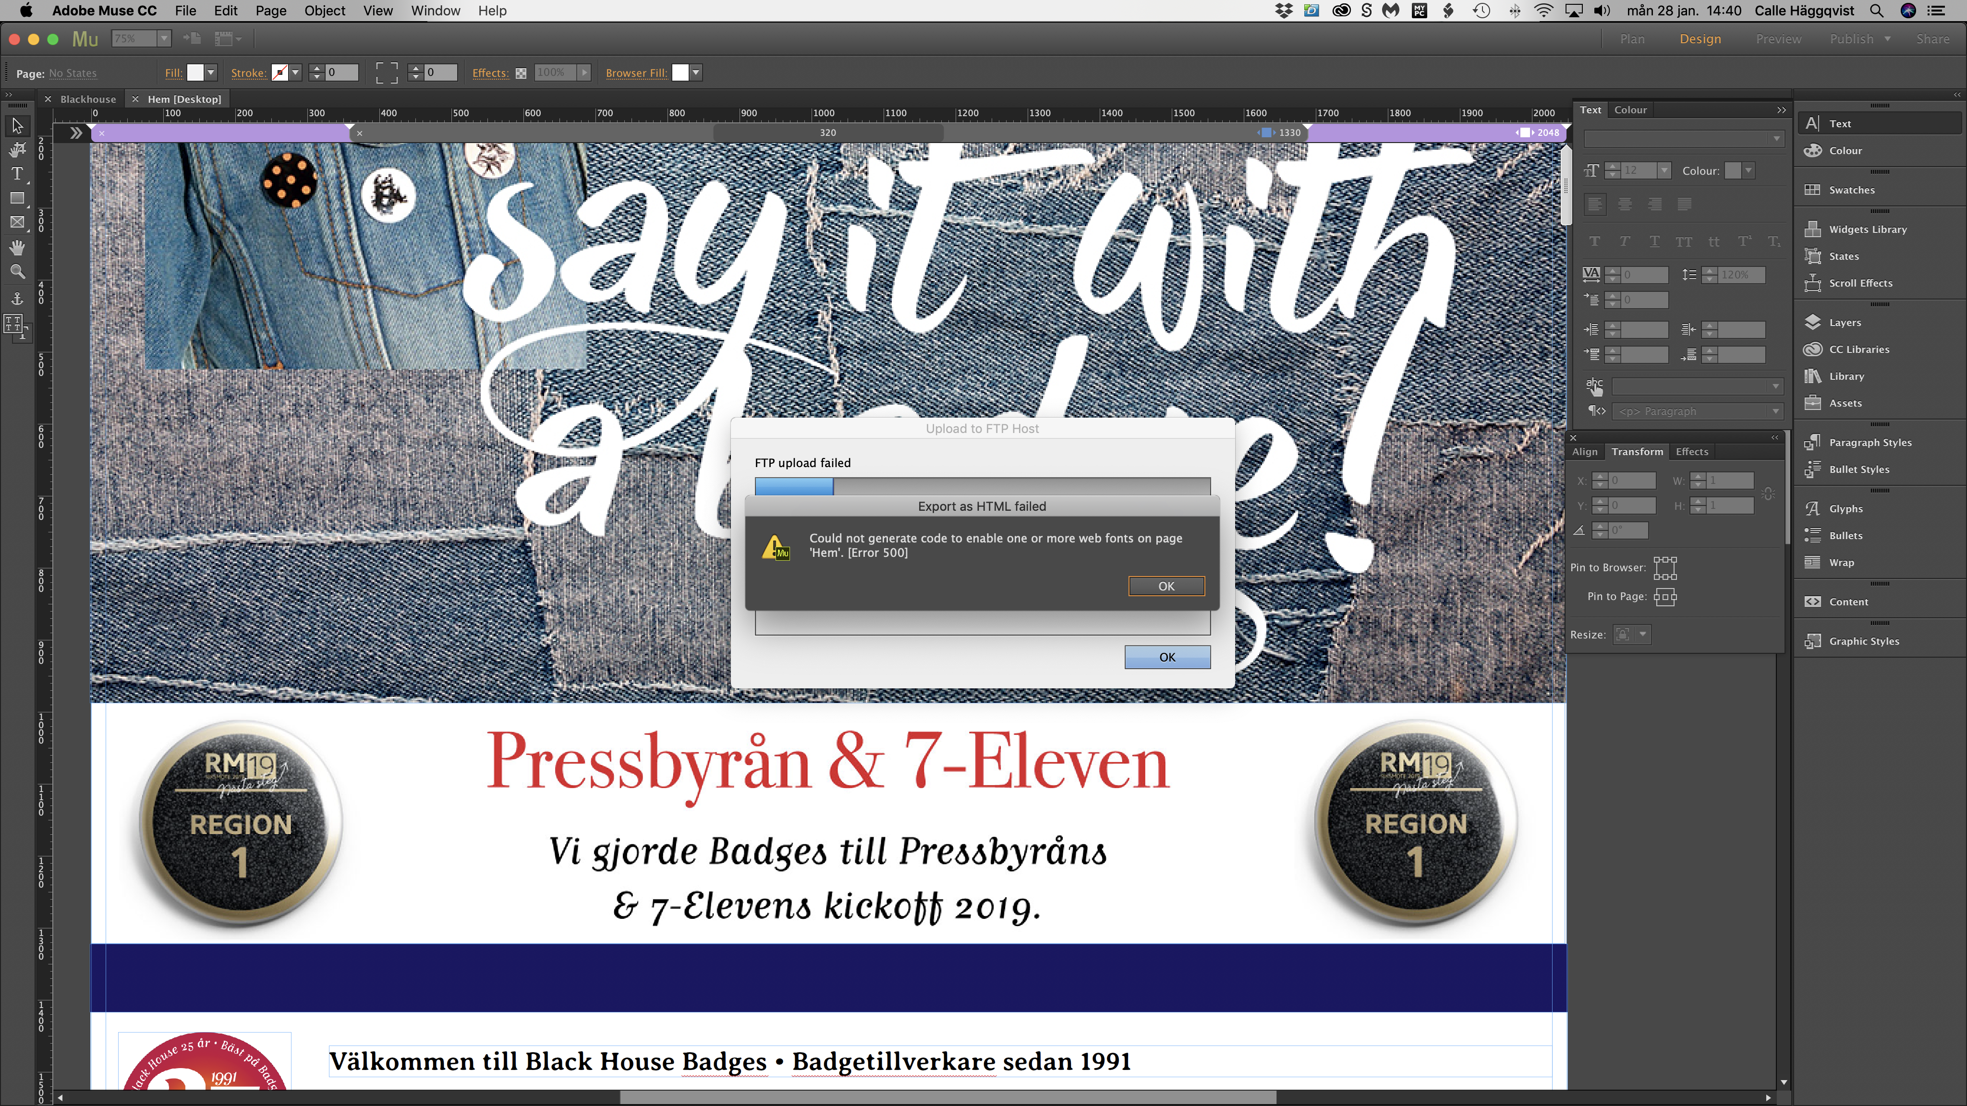Toggle Pin to Page position control

coord(1665,597)
